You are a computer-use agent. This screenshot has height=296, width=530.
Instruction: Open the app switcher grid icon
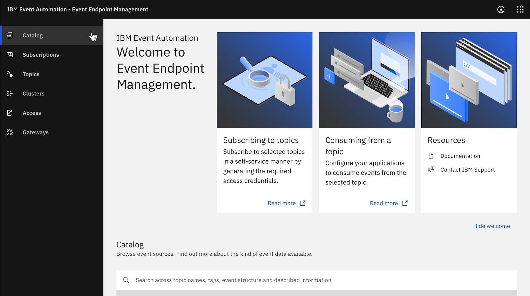[520, 9]
